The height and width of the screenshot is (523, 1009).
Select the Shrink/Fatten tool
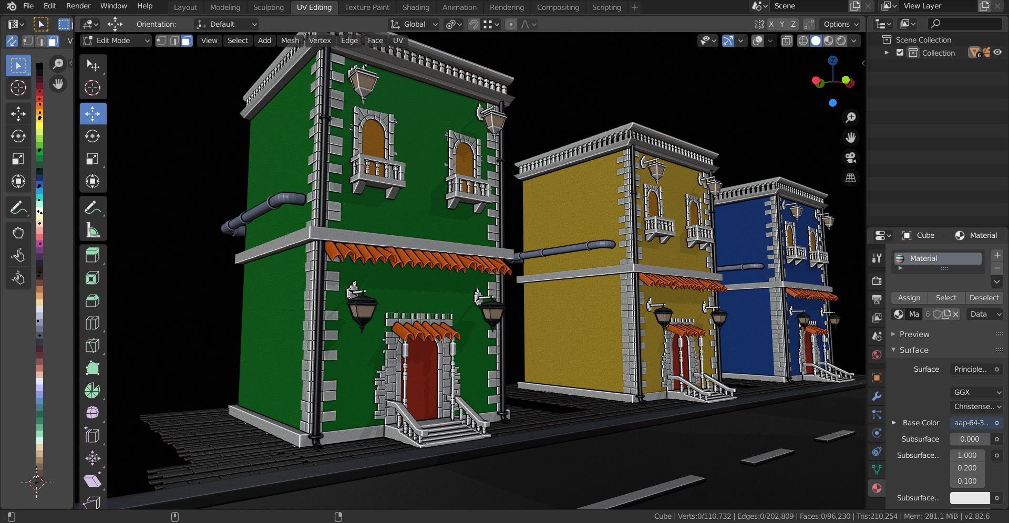tap(93, 458)
